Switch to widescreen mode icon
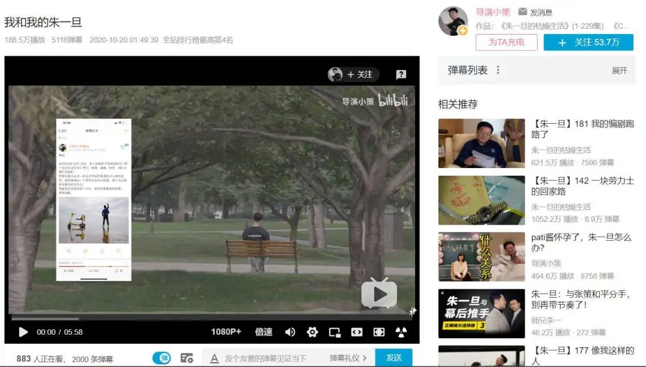Image resolution: width=646 pixels, height=367 pixels. pos(356,332)
